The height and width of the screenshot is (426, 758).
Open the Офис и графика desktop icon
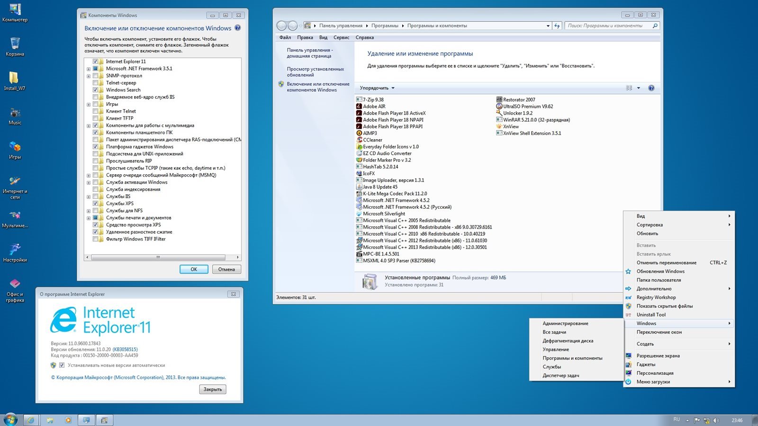[15, 290]
